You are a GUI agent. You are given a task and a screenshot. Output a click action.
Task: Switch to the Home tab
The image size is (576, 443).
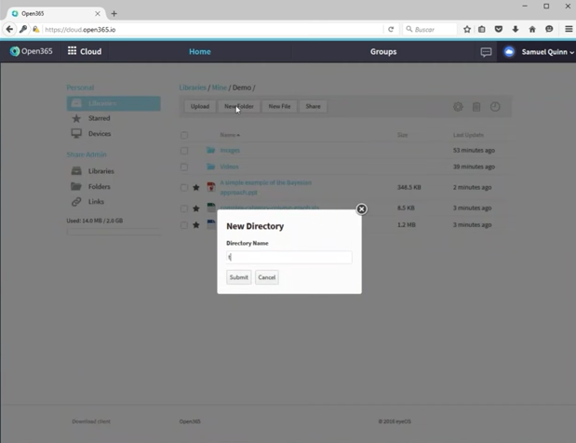(x=199, y=52)
